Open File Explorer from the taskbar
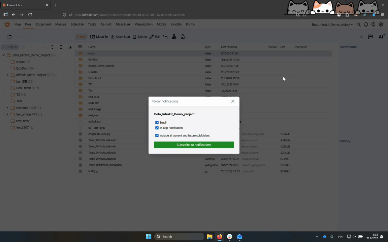The image size is (388, 242). [209, 237]
